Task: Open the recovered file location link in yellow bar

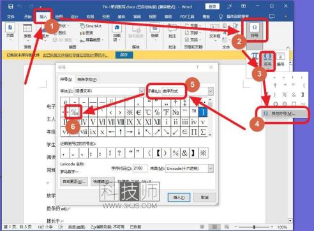Action: coord(75,55)
